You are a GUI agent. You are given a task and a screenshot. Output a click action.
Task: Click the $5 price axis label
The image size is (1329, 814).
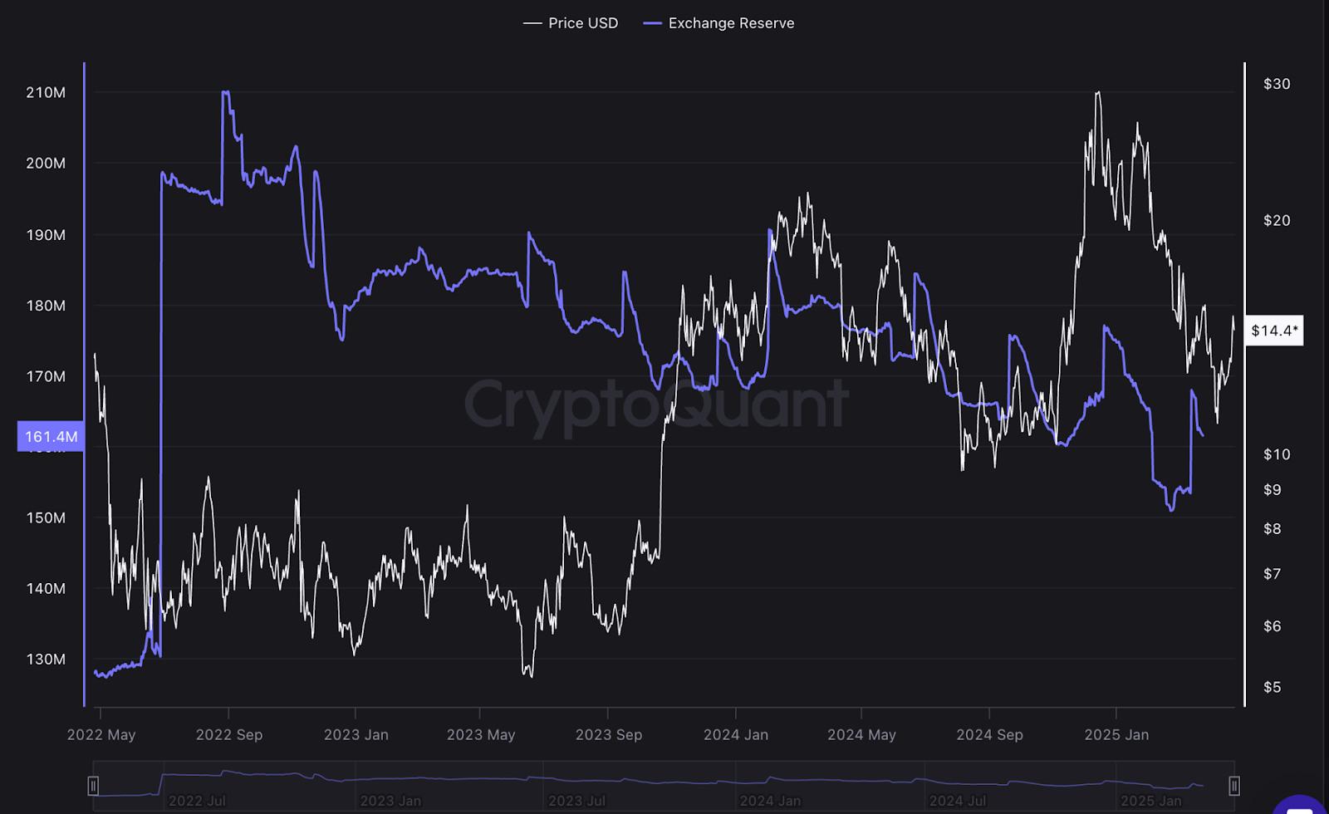1273,687
